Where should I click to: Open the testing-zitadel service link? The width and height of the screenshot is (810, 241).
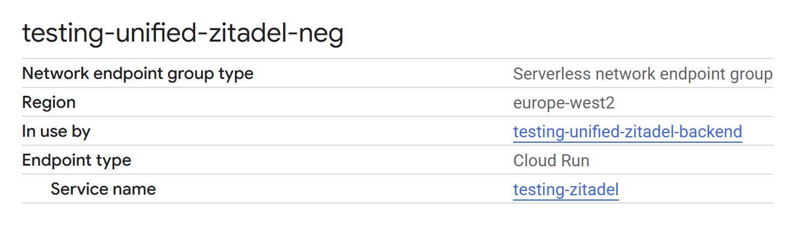pos(565,190)
